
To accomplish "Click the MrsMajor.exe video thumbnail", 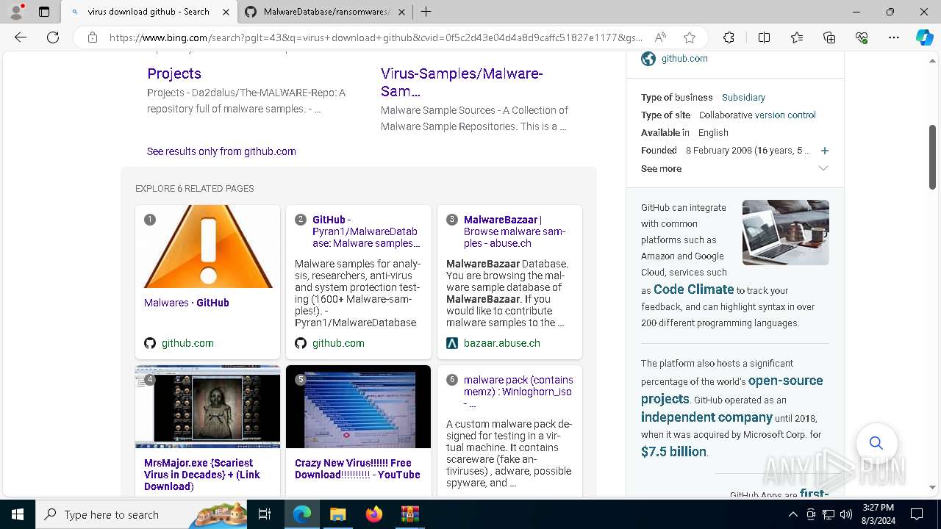I will click(x=208, y=407).
